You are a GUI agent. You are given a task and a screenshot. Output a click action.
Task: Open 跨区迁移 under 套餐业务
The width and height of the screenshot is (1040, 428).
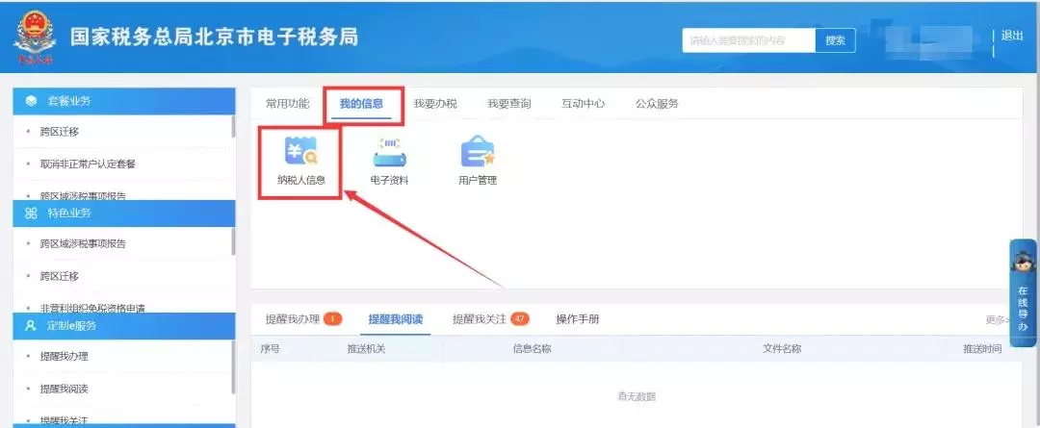click(x=59, y=131)
